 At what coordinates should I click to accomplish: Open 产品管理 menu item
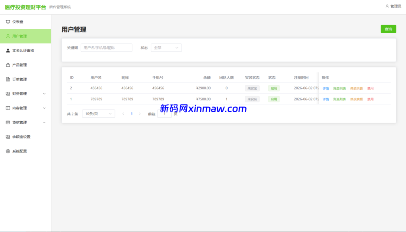click(25, 65)
